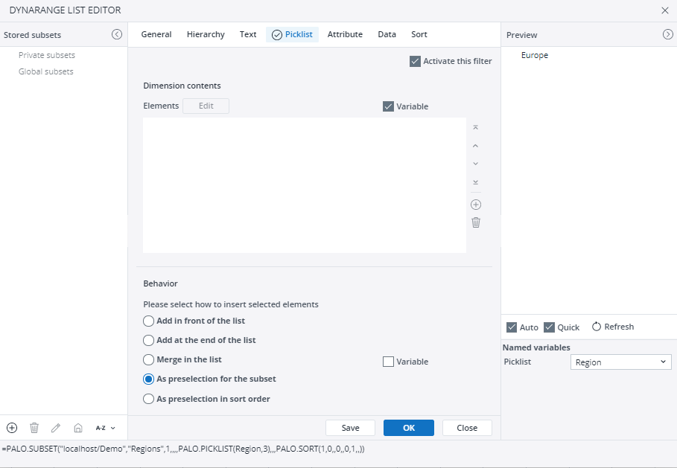Toggle Activate this filter checkbox
The height and width of the screenshot is (468, 677).
click(415, 61)
